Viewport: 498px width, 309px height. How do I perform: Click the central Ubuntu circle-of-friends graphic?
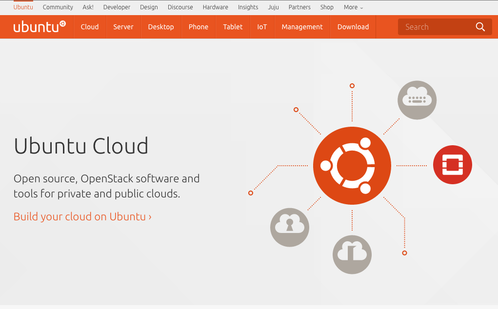tap(352, 165)
